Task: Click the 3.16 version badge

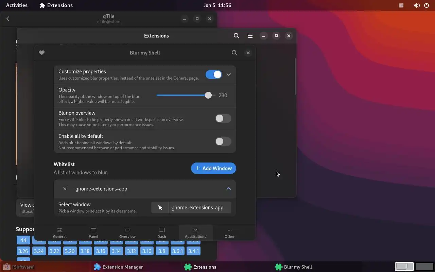Action: tap(101, 251)
